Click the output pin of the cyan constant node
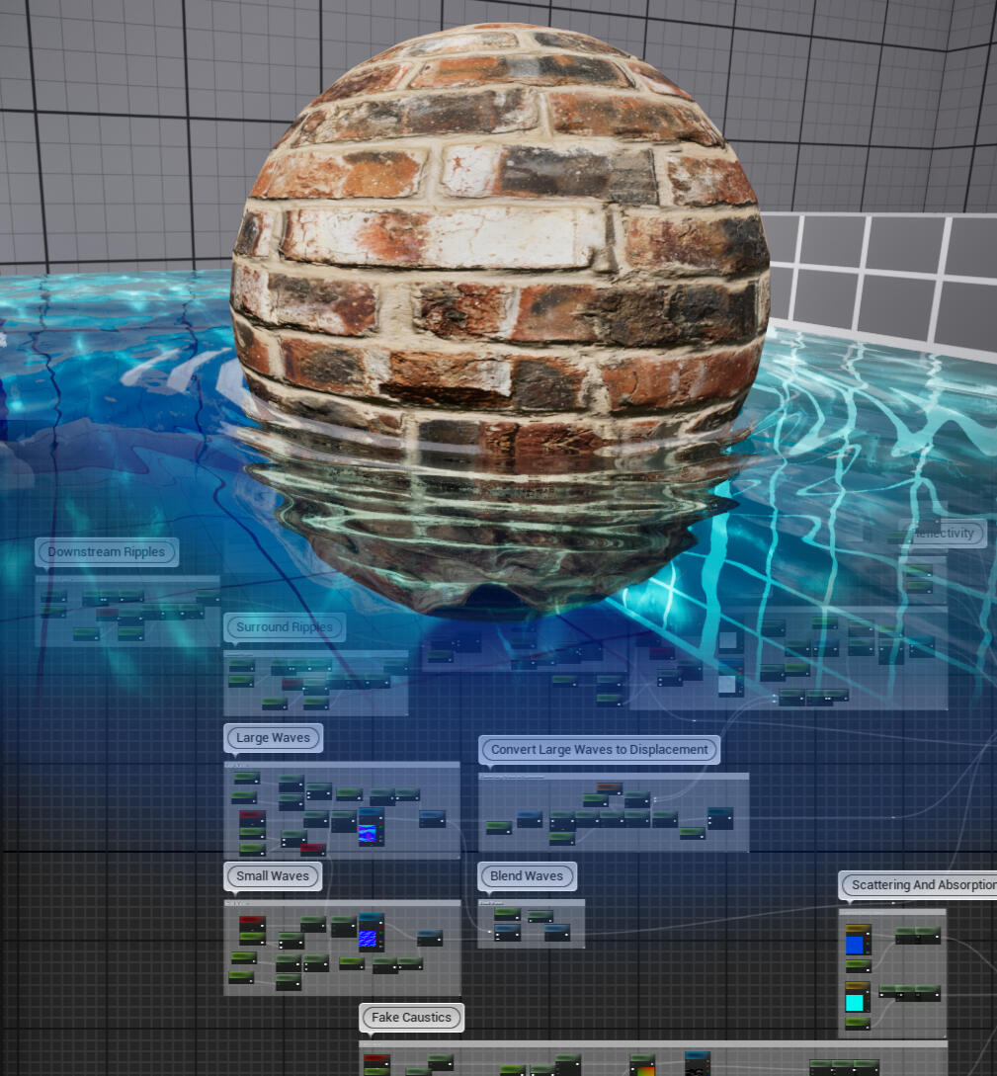 [x=868, y=991]
